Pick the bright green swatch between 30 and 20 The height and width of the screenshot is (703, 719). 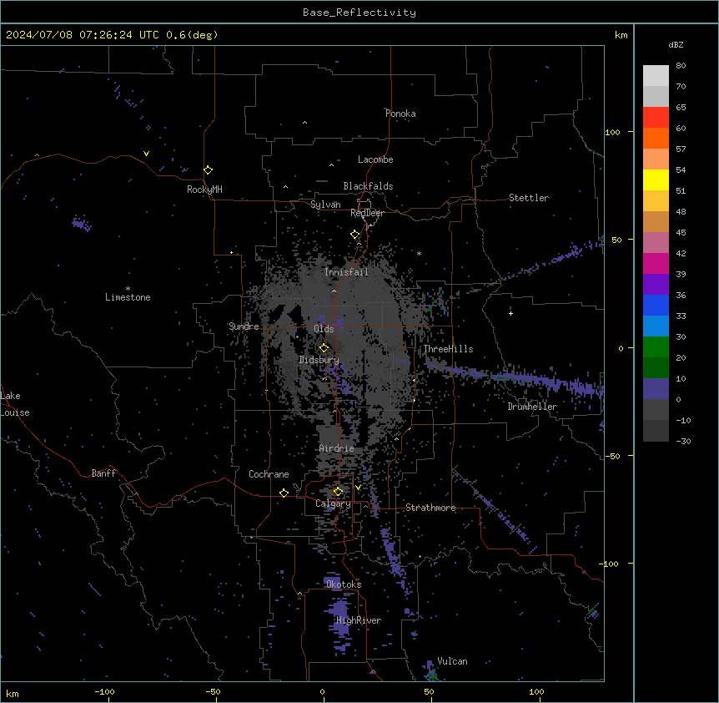click(x=656, y=347)
